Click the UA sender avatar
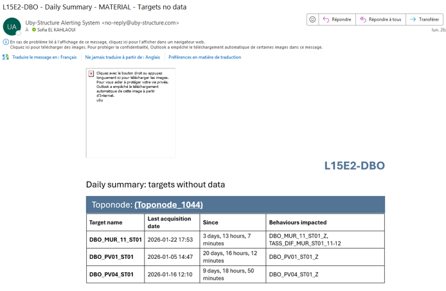The height and width of the screenshot is (291, 446). pos(12,26)
